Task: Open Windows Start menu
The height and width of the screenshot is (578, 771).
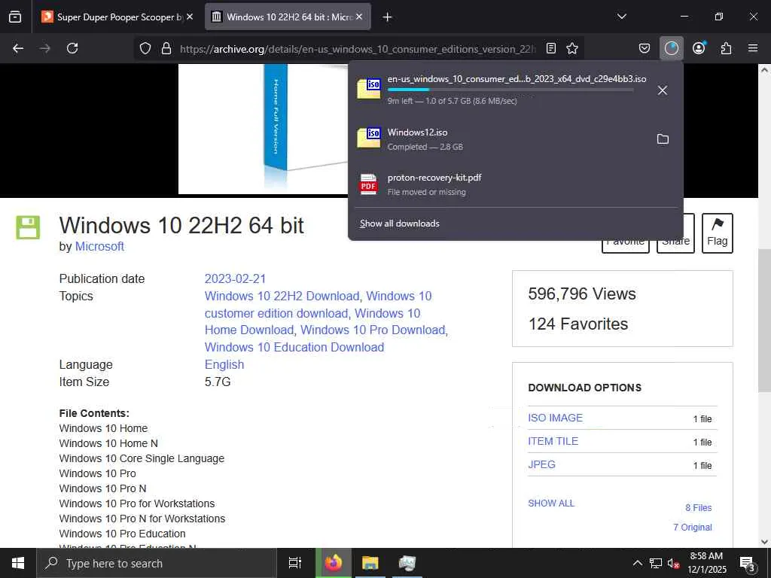Action: coord(18,563)
